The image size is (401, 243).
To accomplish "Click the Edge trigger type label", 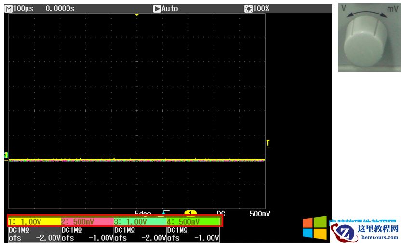I will (x=144, y=213).
